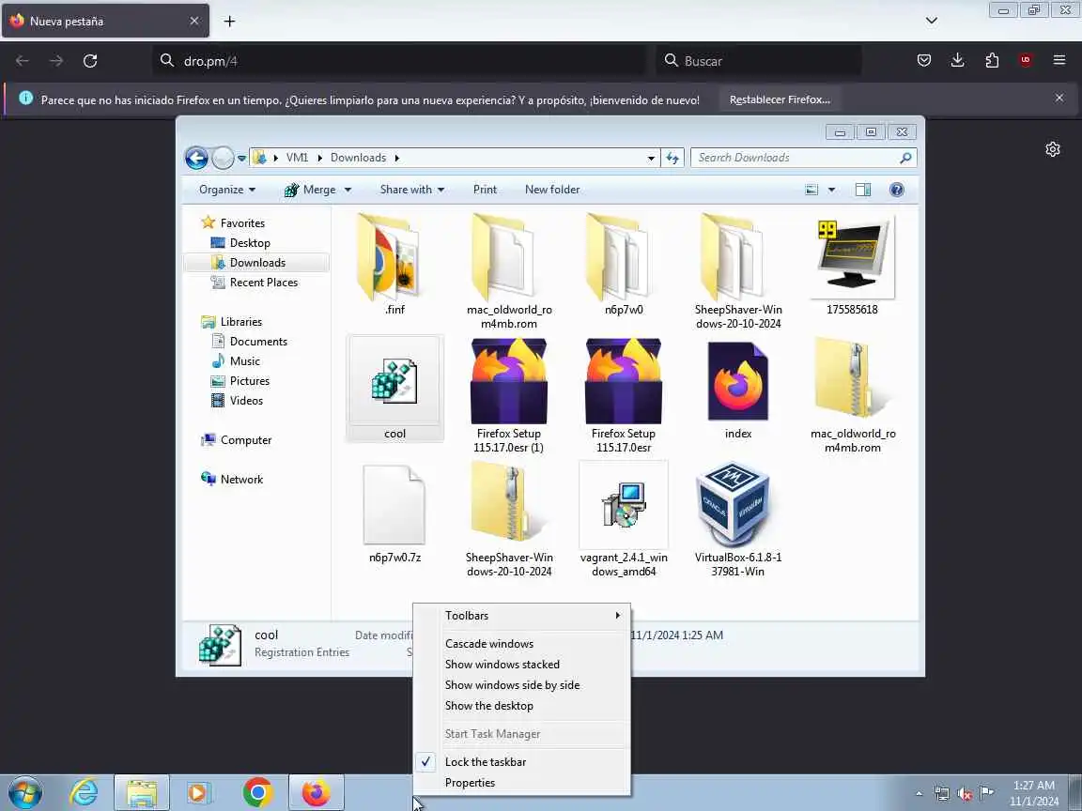Open the Organize dropdown menu
Viewport: 1082px width, 811px height.
(x=227, y=190)
